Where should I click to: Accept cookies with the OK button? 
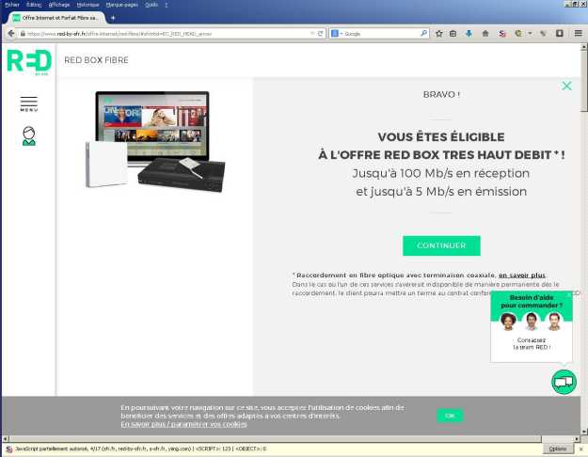pos(450,416)
